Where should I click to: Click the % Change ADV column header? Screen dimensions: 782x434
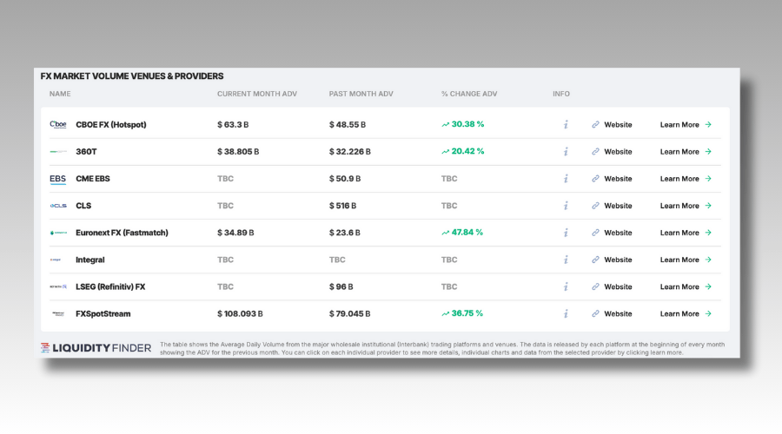click(x=469, y=94)
